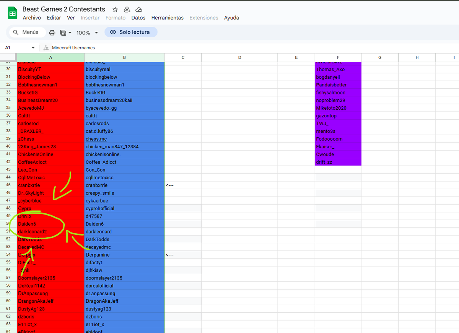Image resolution: width=459 pixels, height=333 pixels.
Task: Select column B header
Action: pos(124,57)
